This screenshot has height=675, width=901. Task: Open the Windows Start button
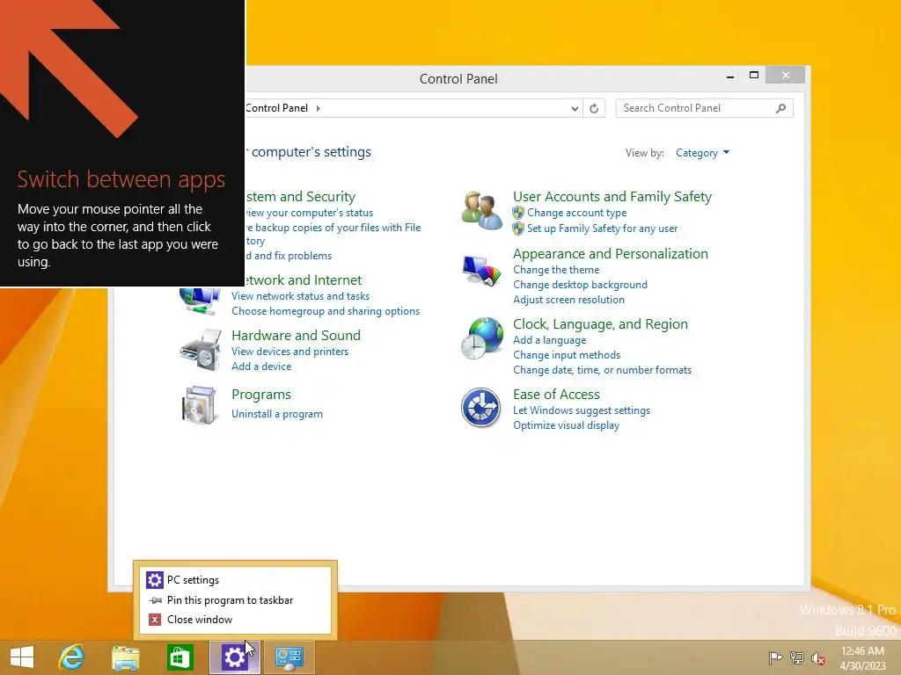tap(22, 657)
